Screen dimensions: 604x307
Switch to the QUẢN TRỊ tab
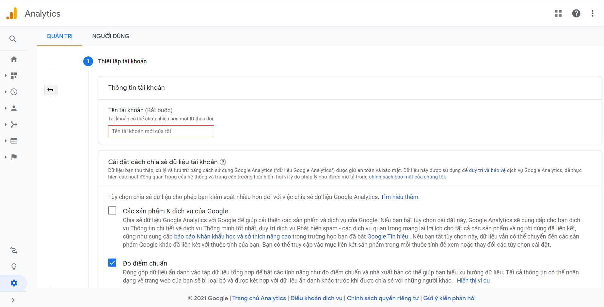pos(59,36)
